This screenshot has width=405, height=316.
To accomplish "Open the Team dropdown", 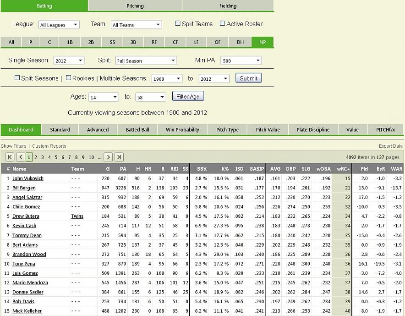I will point(137,25).
